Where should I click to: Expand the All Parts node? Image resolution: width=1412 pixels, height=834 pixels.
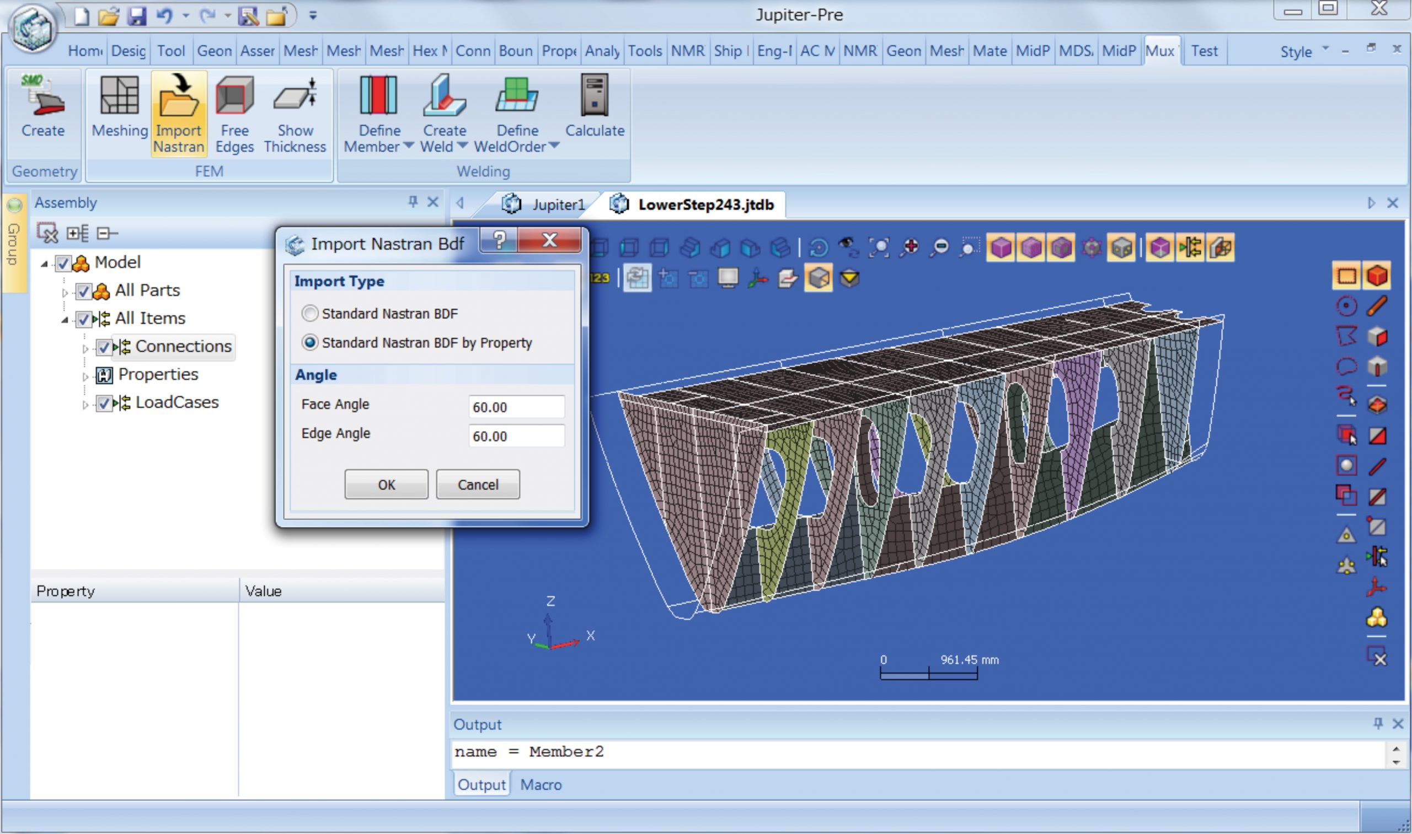click(65, 292)
